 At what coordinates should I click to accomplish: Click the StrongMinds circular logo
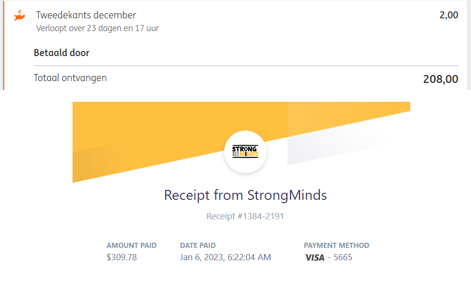[245, 152]
